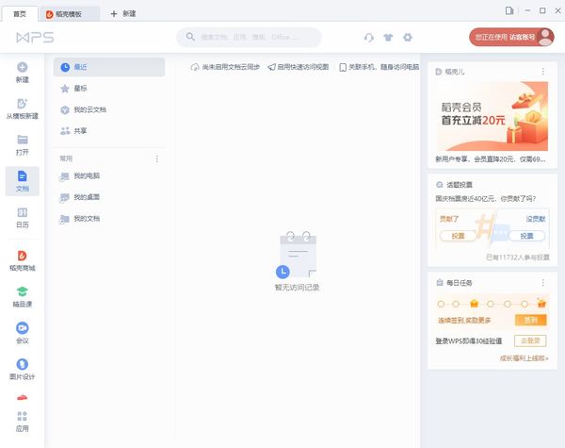
Task: Click the WPS logo
Action: (x=35, y=37)
